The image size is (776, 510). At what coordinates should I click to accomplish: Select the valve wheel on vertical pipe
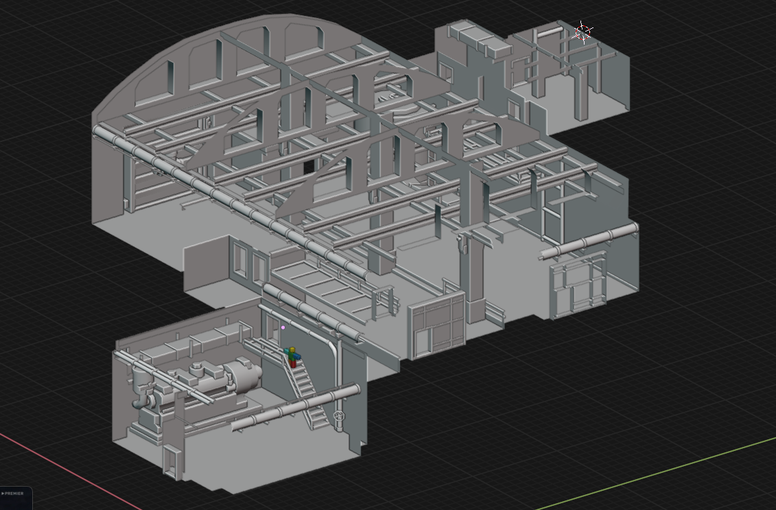(338, 416)
